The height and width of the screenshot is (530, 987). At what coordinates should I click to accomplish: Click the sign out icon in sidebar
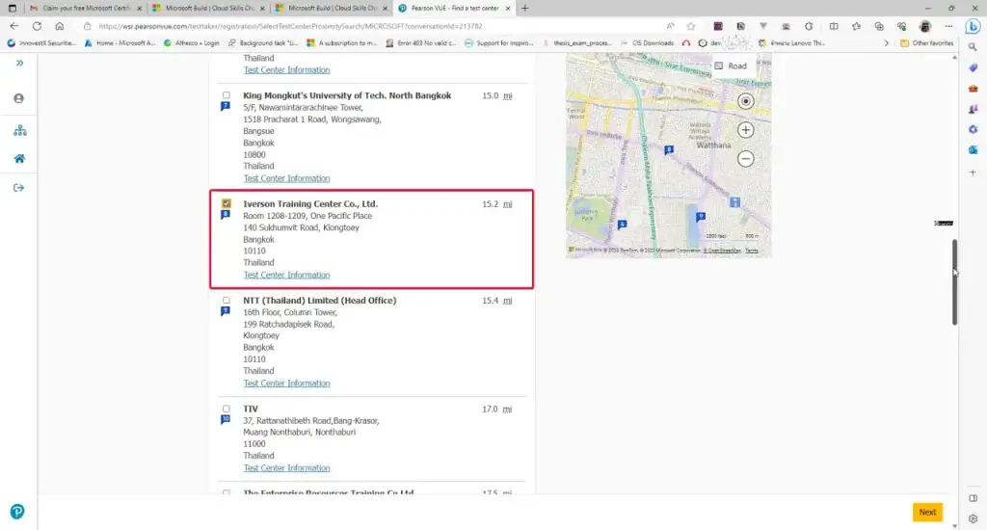click(19, 188)
